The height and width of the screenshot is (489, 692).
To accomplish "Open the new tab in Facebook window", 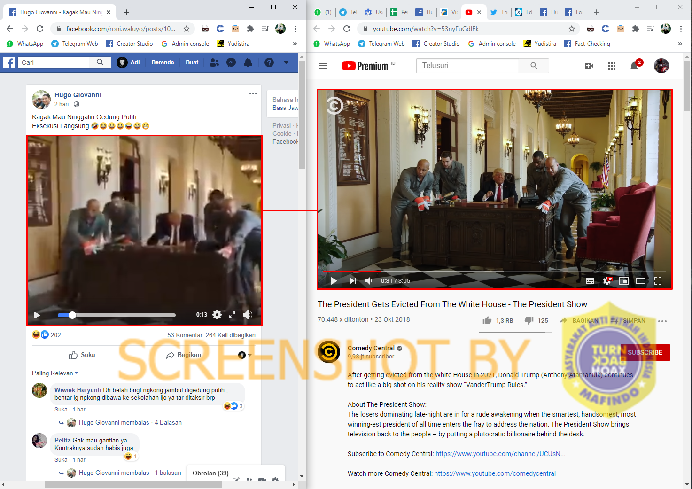I will click(126, 12).
